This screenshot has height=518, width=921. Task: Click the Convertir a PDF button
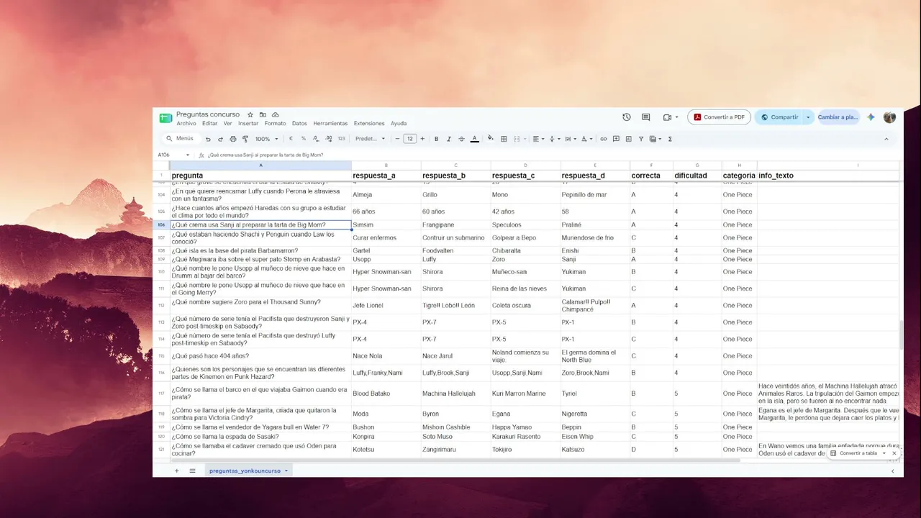click(x=719, y=117)
